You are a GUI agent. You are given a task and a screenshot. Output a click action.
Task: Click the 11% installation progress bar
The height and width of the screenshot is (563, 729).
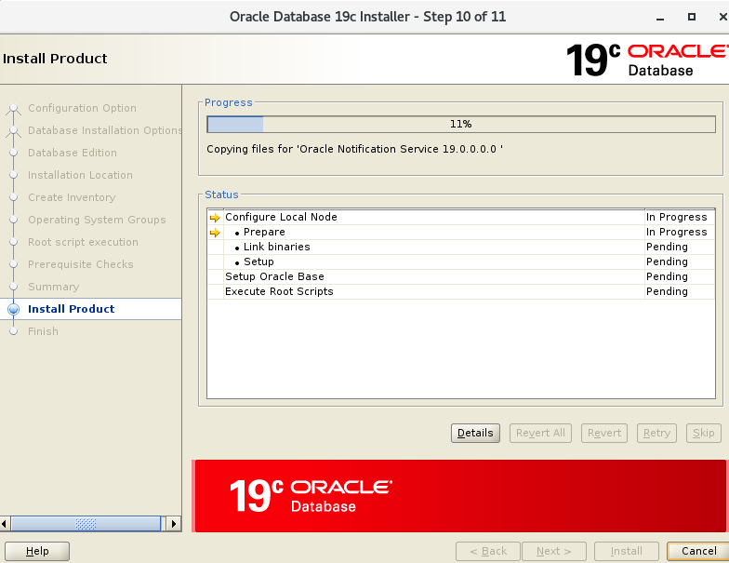[460, 124]
